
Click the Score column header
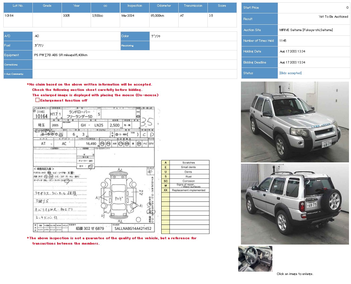click(222, 7)
